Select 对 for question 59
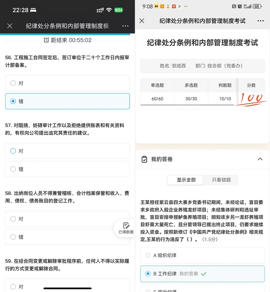The image size is (270, 292). pyautogui.click(x=67, y=285)
